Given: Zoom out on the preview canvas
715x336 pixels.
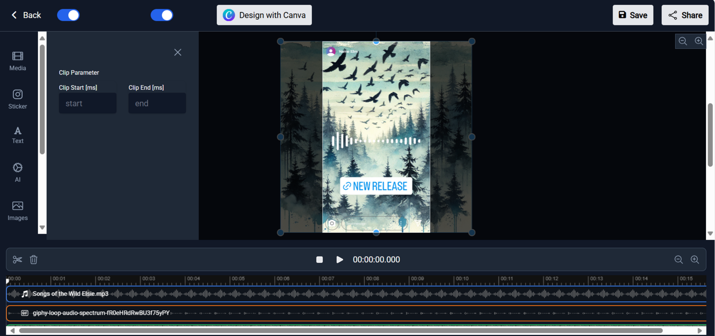Looking at the screenshot, I should tap(683, 41).
